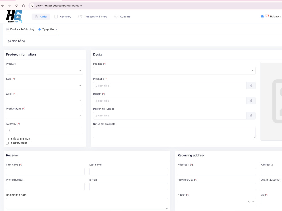Open the Product dropdown
This screenshot has height=211, width=282.
[45, 71]
